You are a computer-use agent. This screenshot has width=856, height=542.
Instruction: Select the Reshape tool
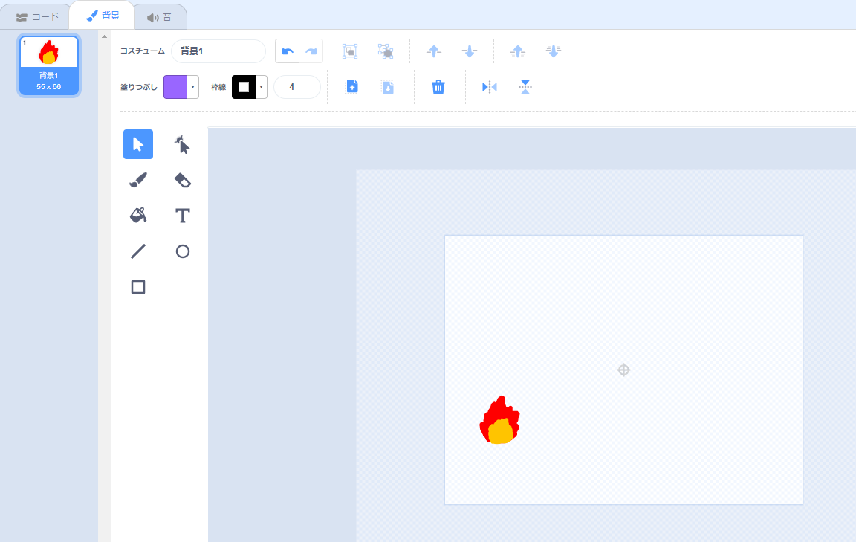tap(182, 144)
